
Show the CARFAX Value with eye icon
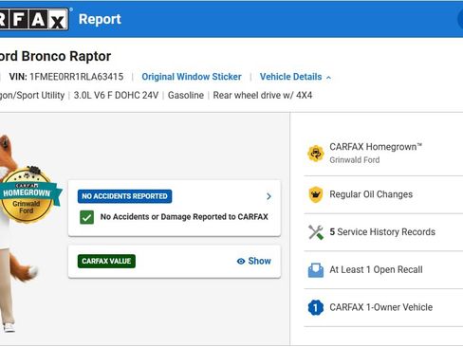254,261
